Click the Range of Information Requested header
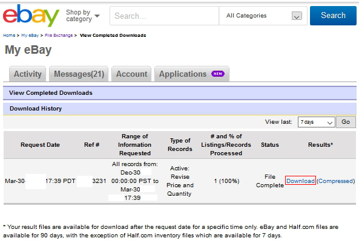Screen dimensions: 359x244 [134, 145]
